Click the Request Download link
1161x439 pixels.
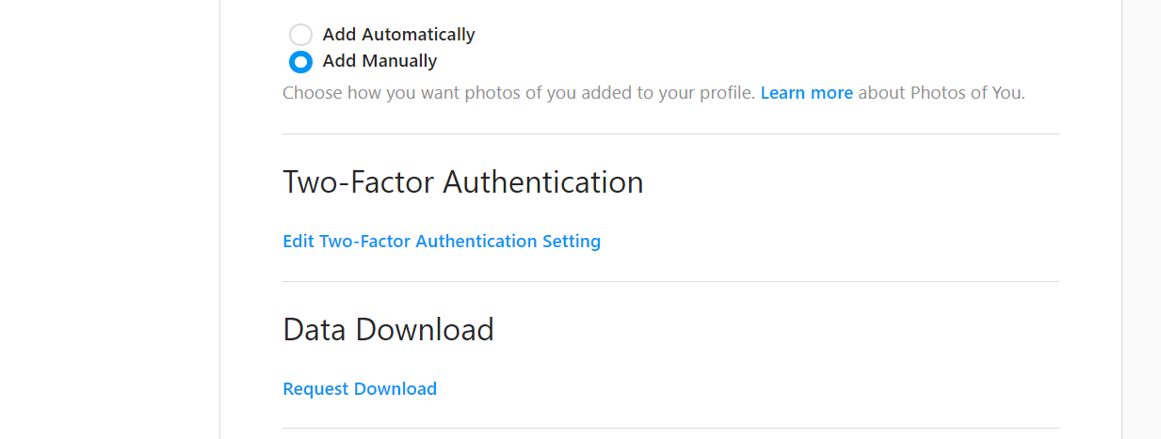point(360,389)
